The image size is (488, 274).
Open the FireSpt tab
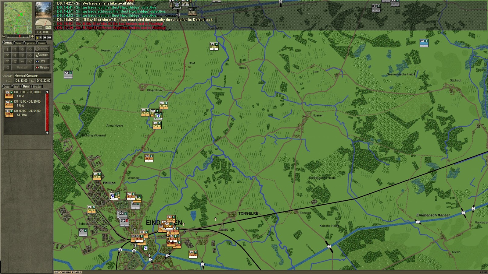[37, 86]
